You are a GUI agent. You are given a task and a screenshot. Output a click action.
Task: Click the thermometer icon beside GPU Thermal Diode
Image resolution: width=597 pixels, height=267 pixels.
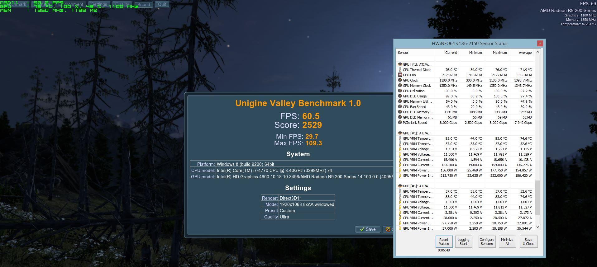coord(400,70)
